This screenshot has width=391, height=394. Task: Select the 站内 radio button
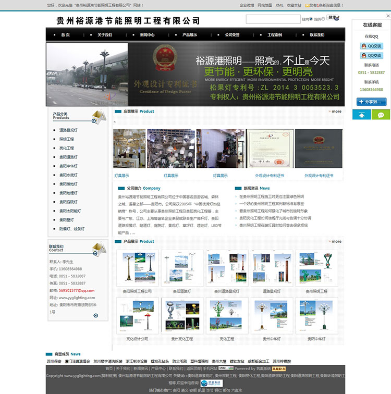pyautogui.click(x=311, y=19)
